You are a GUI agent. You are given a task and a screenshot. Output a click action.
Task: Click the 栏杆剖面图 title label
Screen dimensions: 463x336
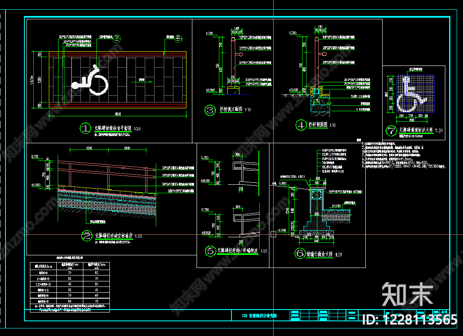pyautogui.click(x=318, y=125)
